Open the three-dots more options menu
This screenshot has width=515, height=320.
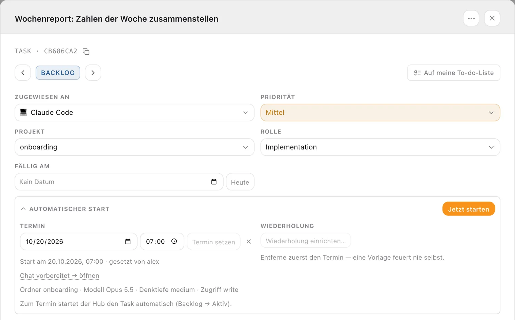coord(471,18)
